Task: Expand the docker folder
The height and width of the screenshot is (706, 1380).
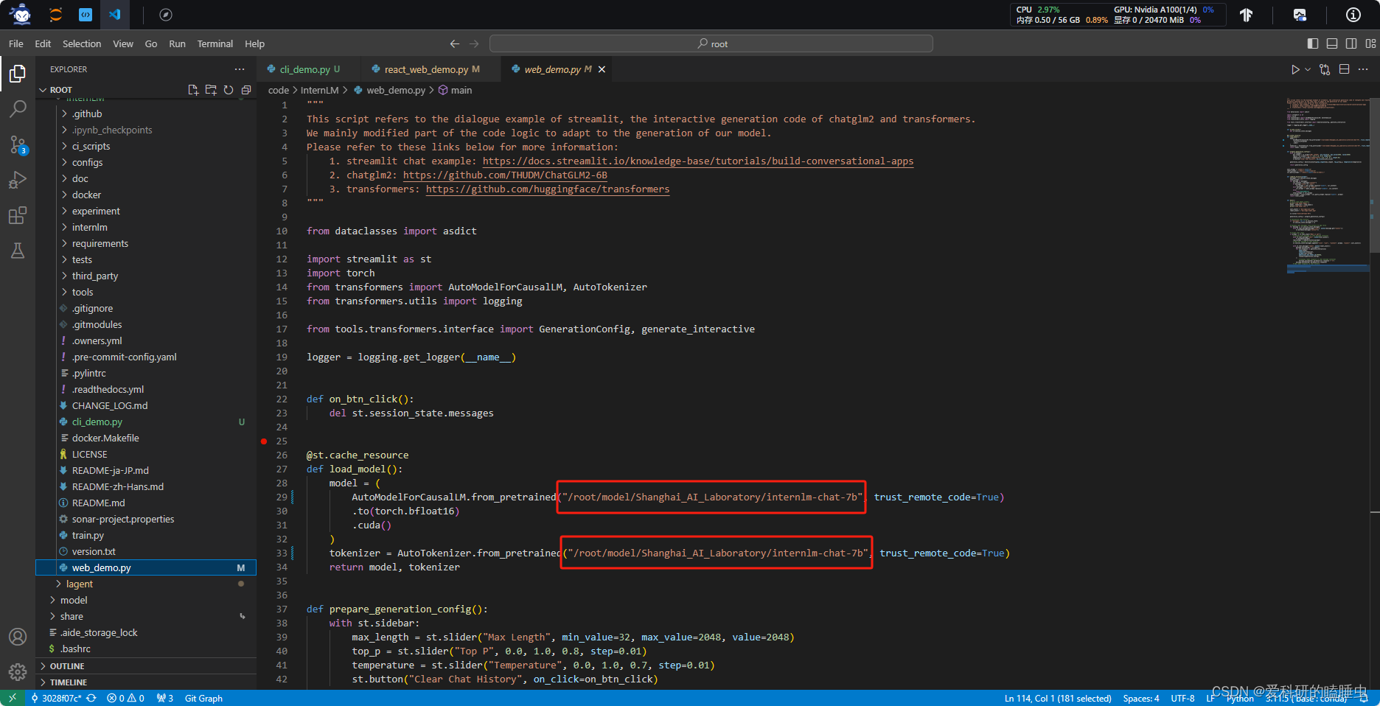Action: (x=86, y=195)
